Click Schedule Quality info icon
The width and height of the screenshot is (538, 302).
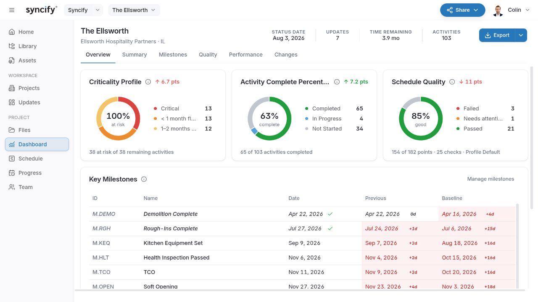point(452,82)
